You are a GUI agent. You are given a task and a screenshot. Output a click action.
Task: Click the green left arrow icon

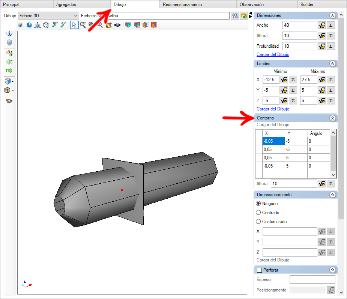click(9, 62)
